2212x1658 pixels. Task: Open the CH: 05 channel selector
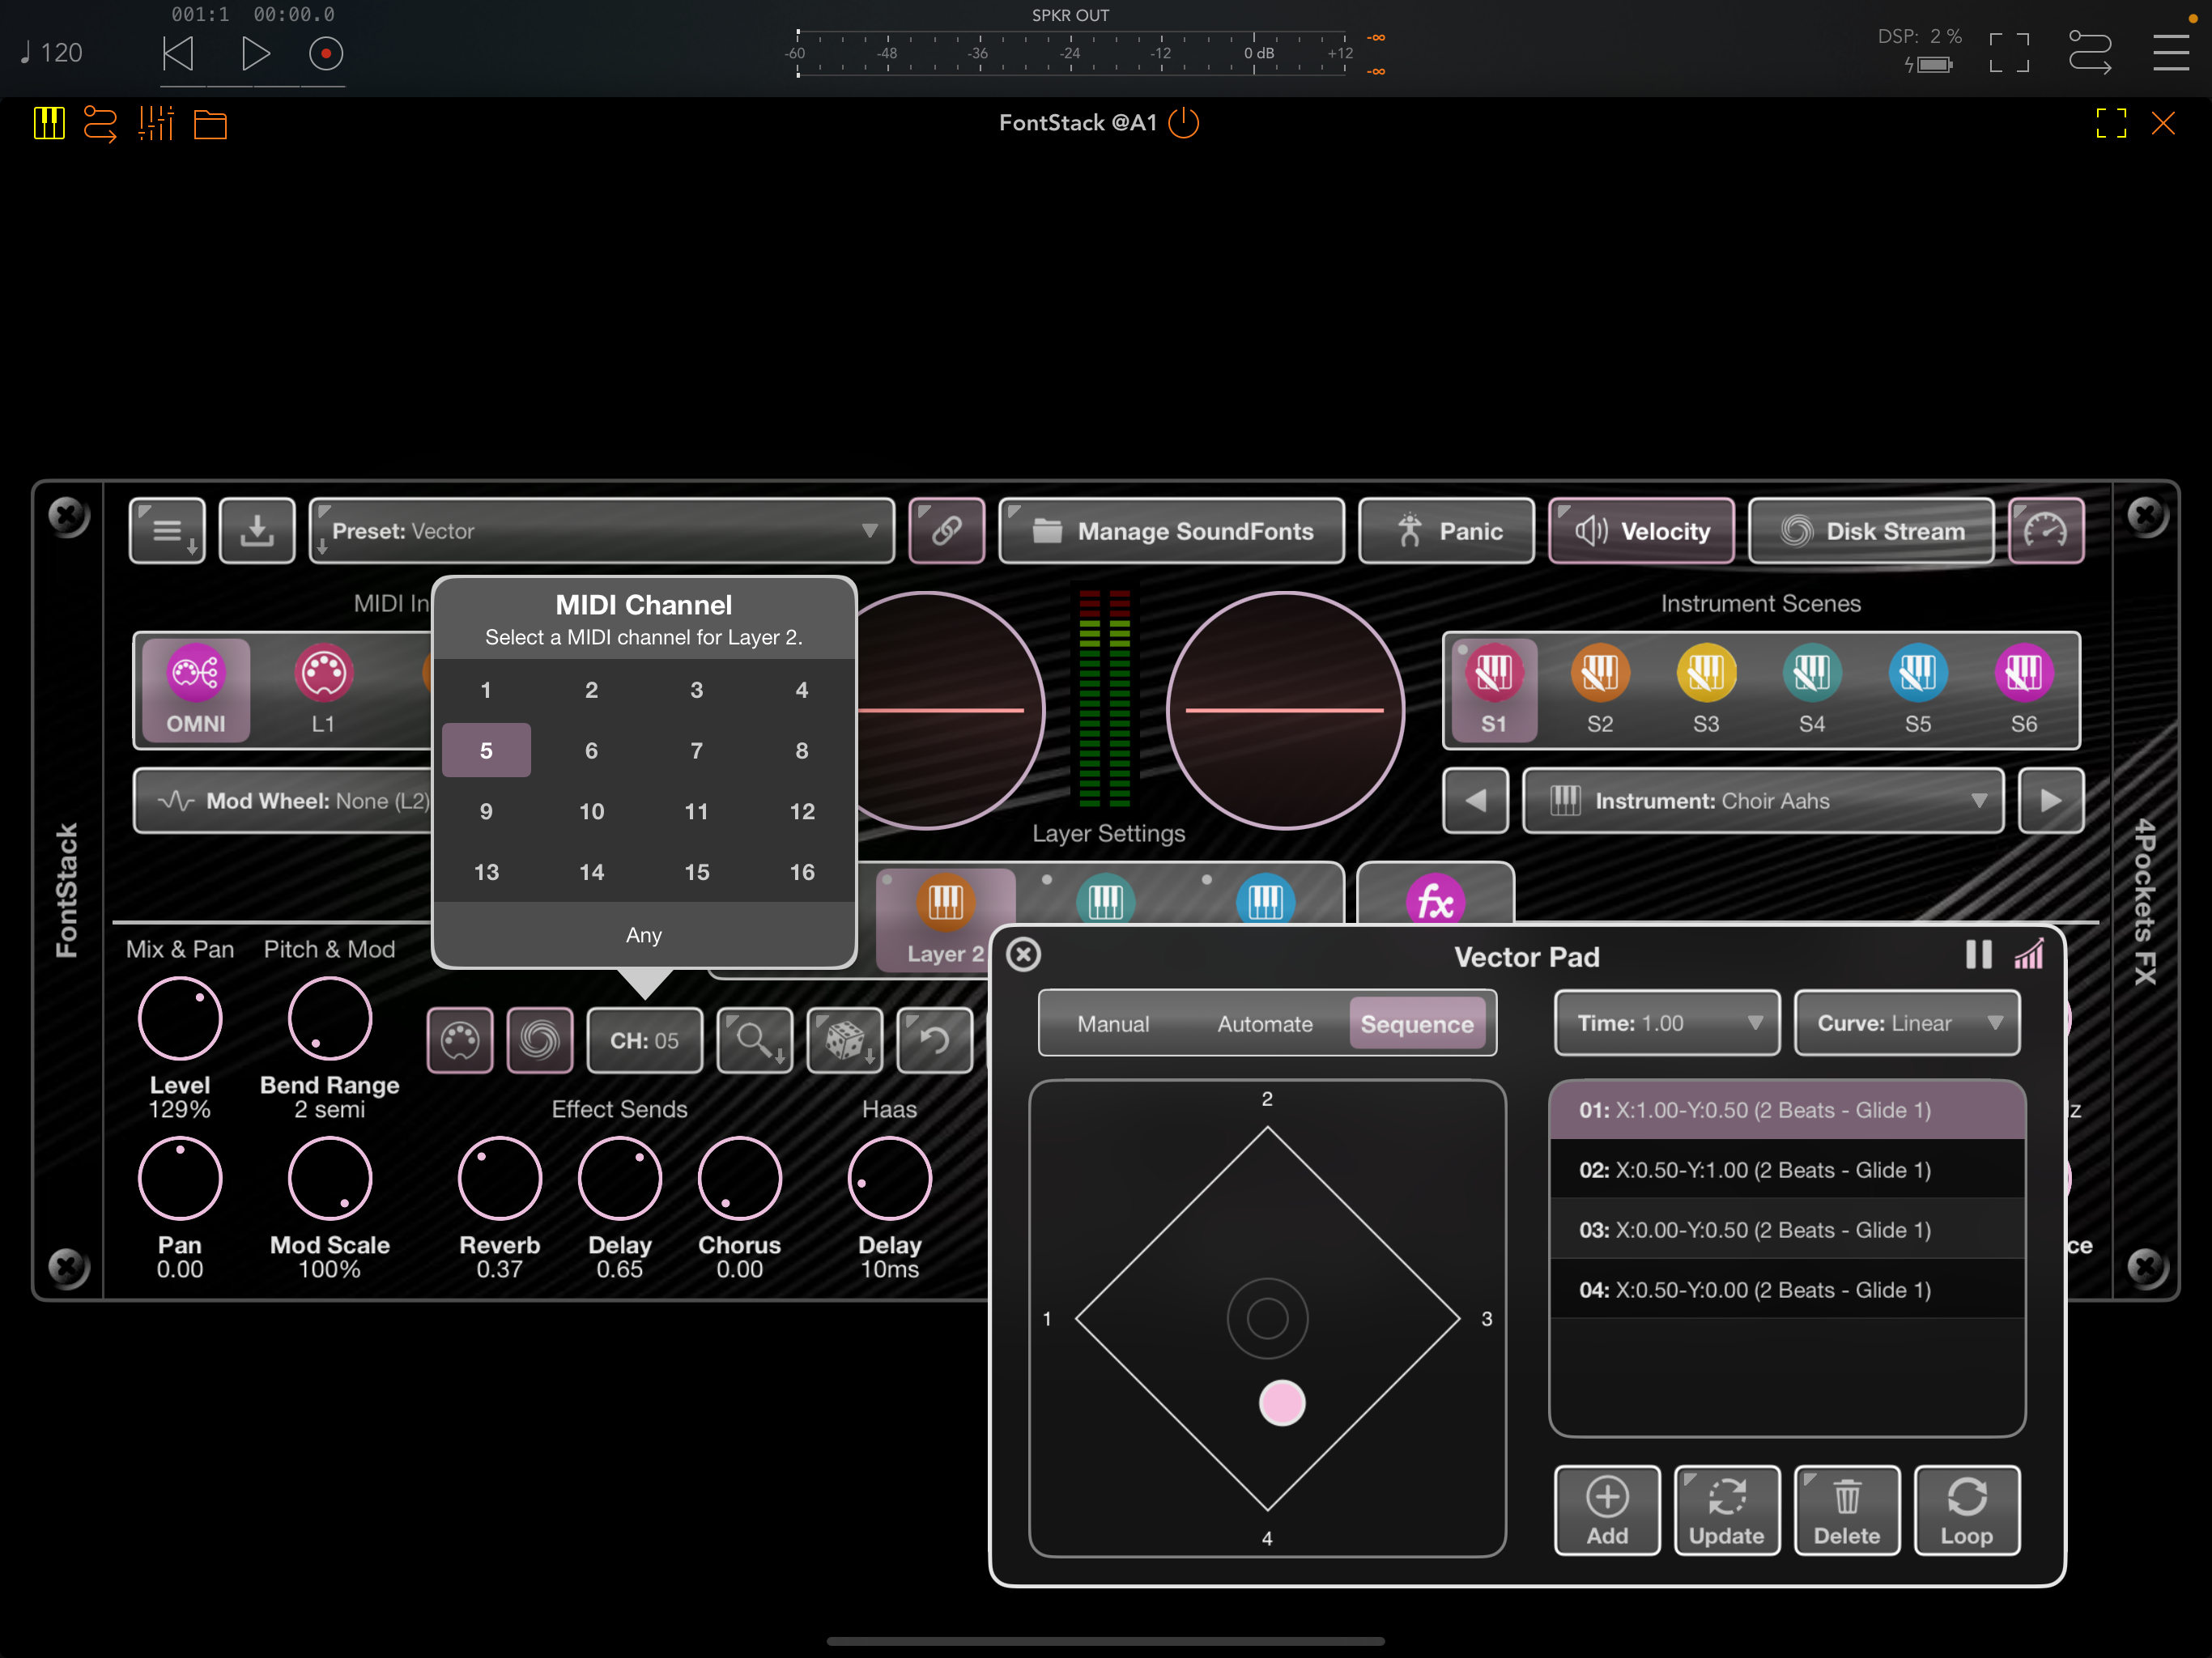pyautogui.click(x=645, y=1041)
